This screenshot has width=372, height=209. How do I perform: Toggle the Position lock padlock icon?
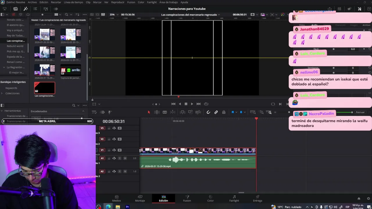224,112
